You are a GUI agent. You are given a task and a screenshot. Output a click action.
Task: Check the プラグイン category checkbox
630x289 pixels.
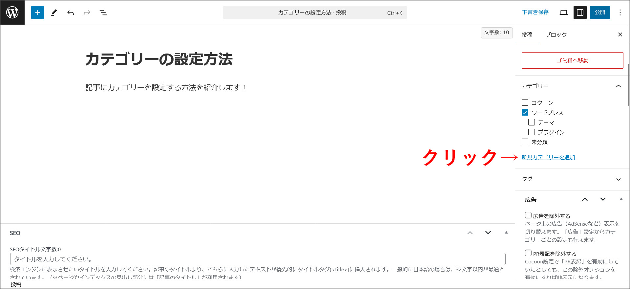coord(532,132)
